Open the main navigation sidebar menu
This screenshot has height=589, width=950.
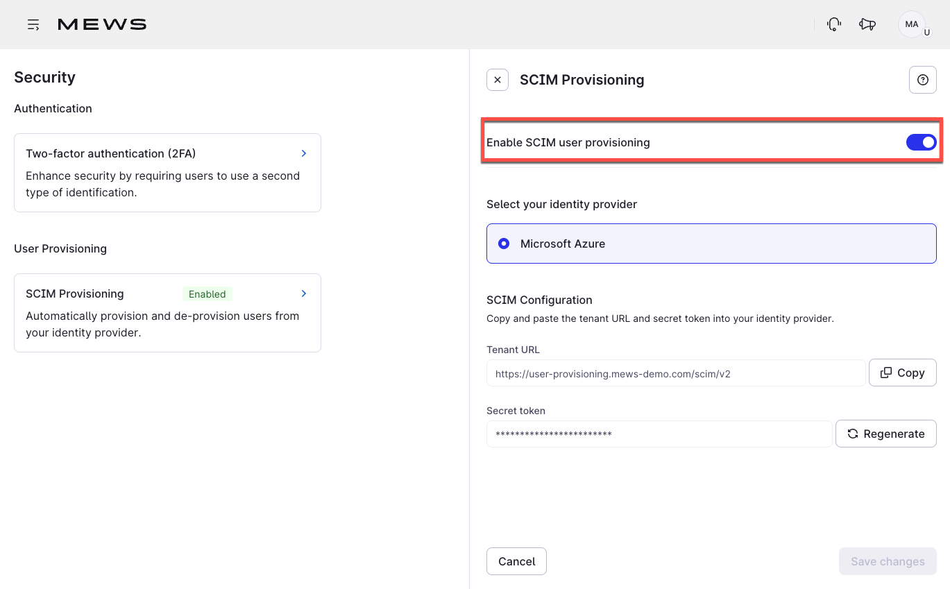(x=33, y=24)
